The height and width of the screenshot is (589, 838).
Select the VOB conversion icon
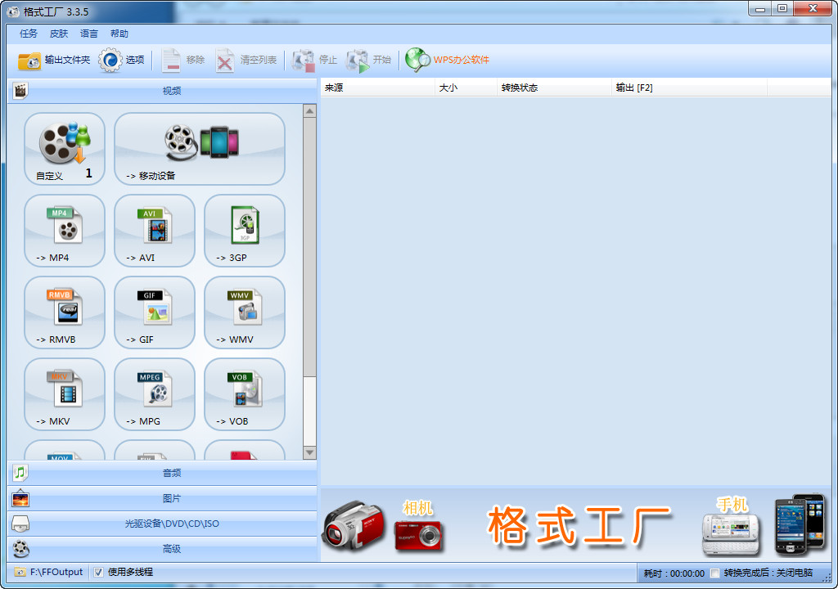pos(244,394)
